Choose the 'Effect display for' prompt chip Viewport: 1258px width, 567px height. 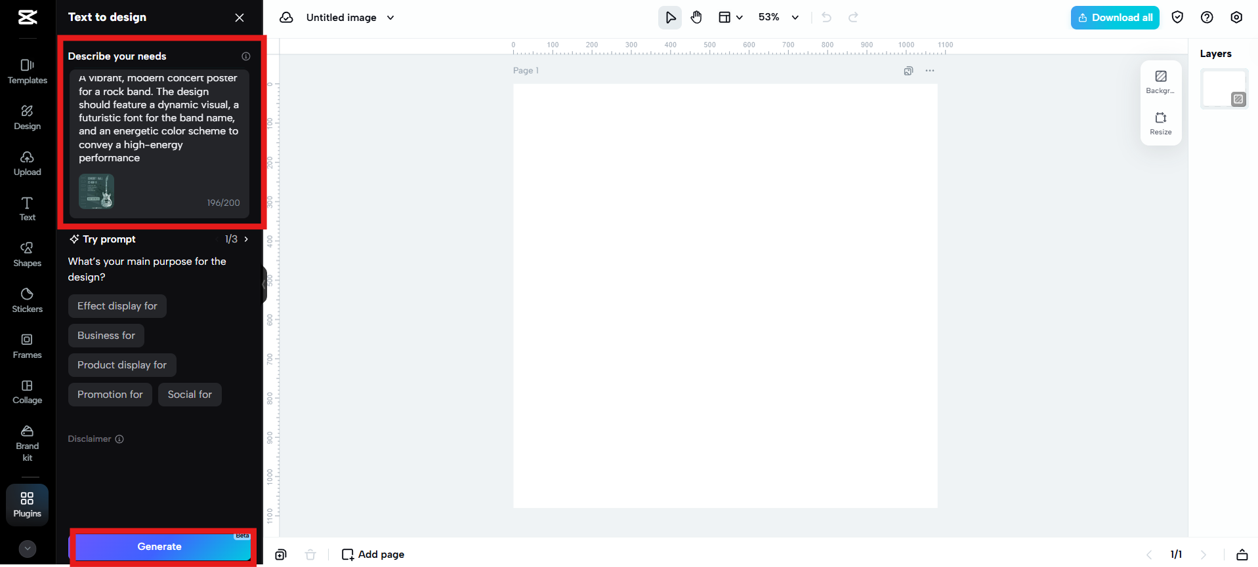pos(117,306)
